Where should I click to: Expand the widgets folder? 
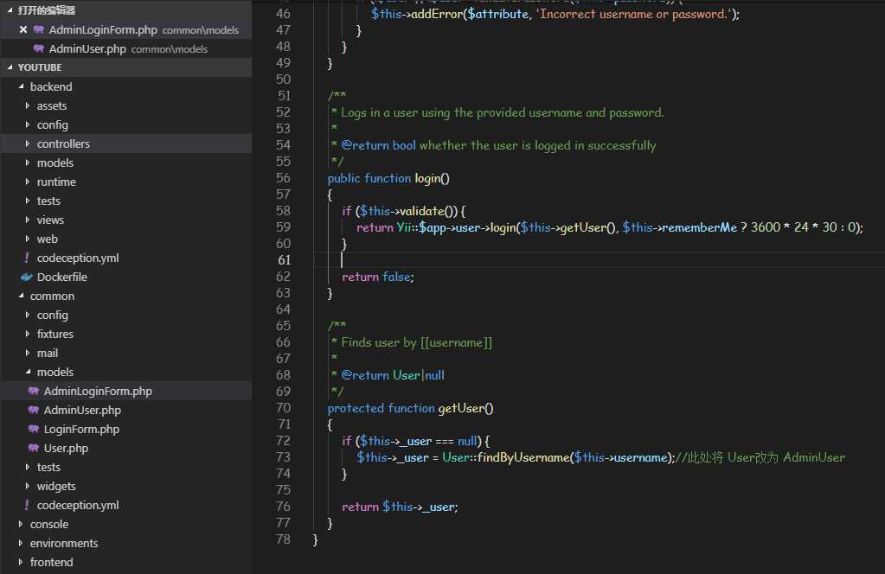[x=27, y=486]
